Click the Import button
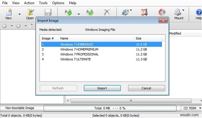 click(102, 88)
